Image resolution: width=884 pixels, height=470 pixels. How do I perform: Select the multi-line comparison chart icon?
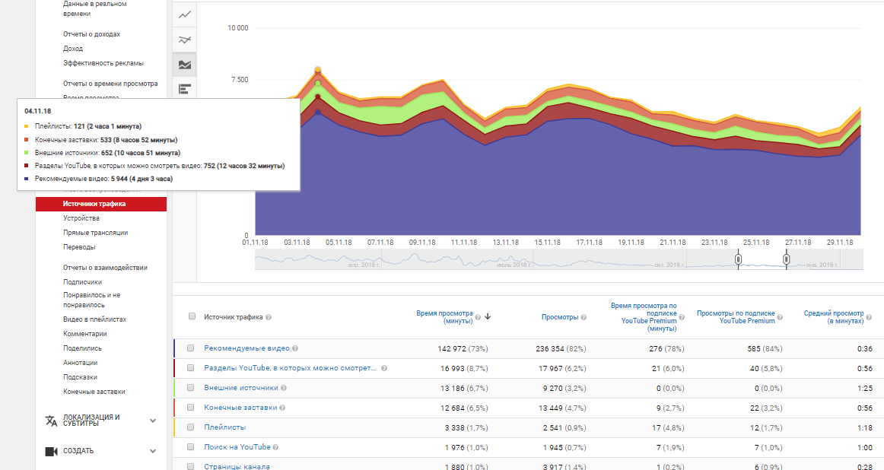(185, 40)
